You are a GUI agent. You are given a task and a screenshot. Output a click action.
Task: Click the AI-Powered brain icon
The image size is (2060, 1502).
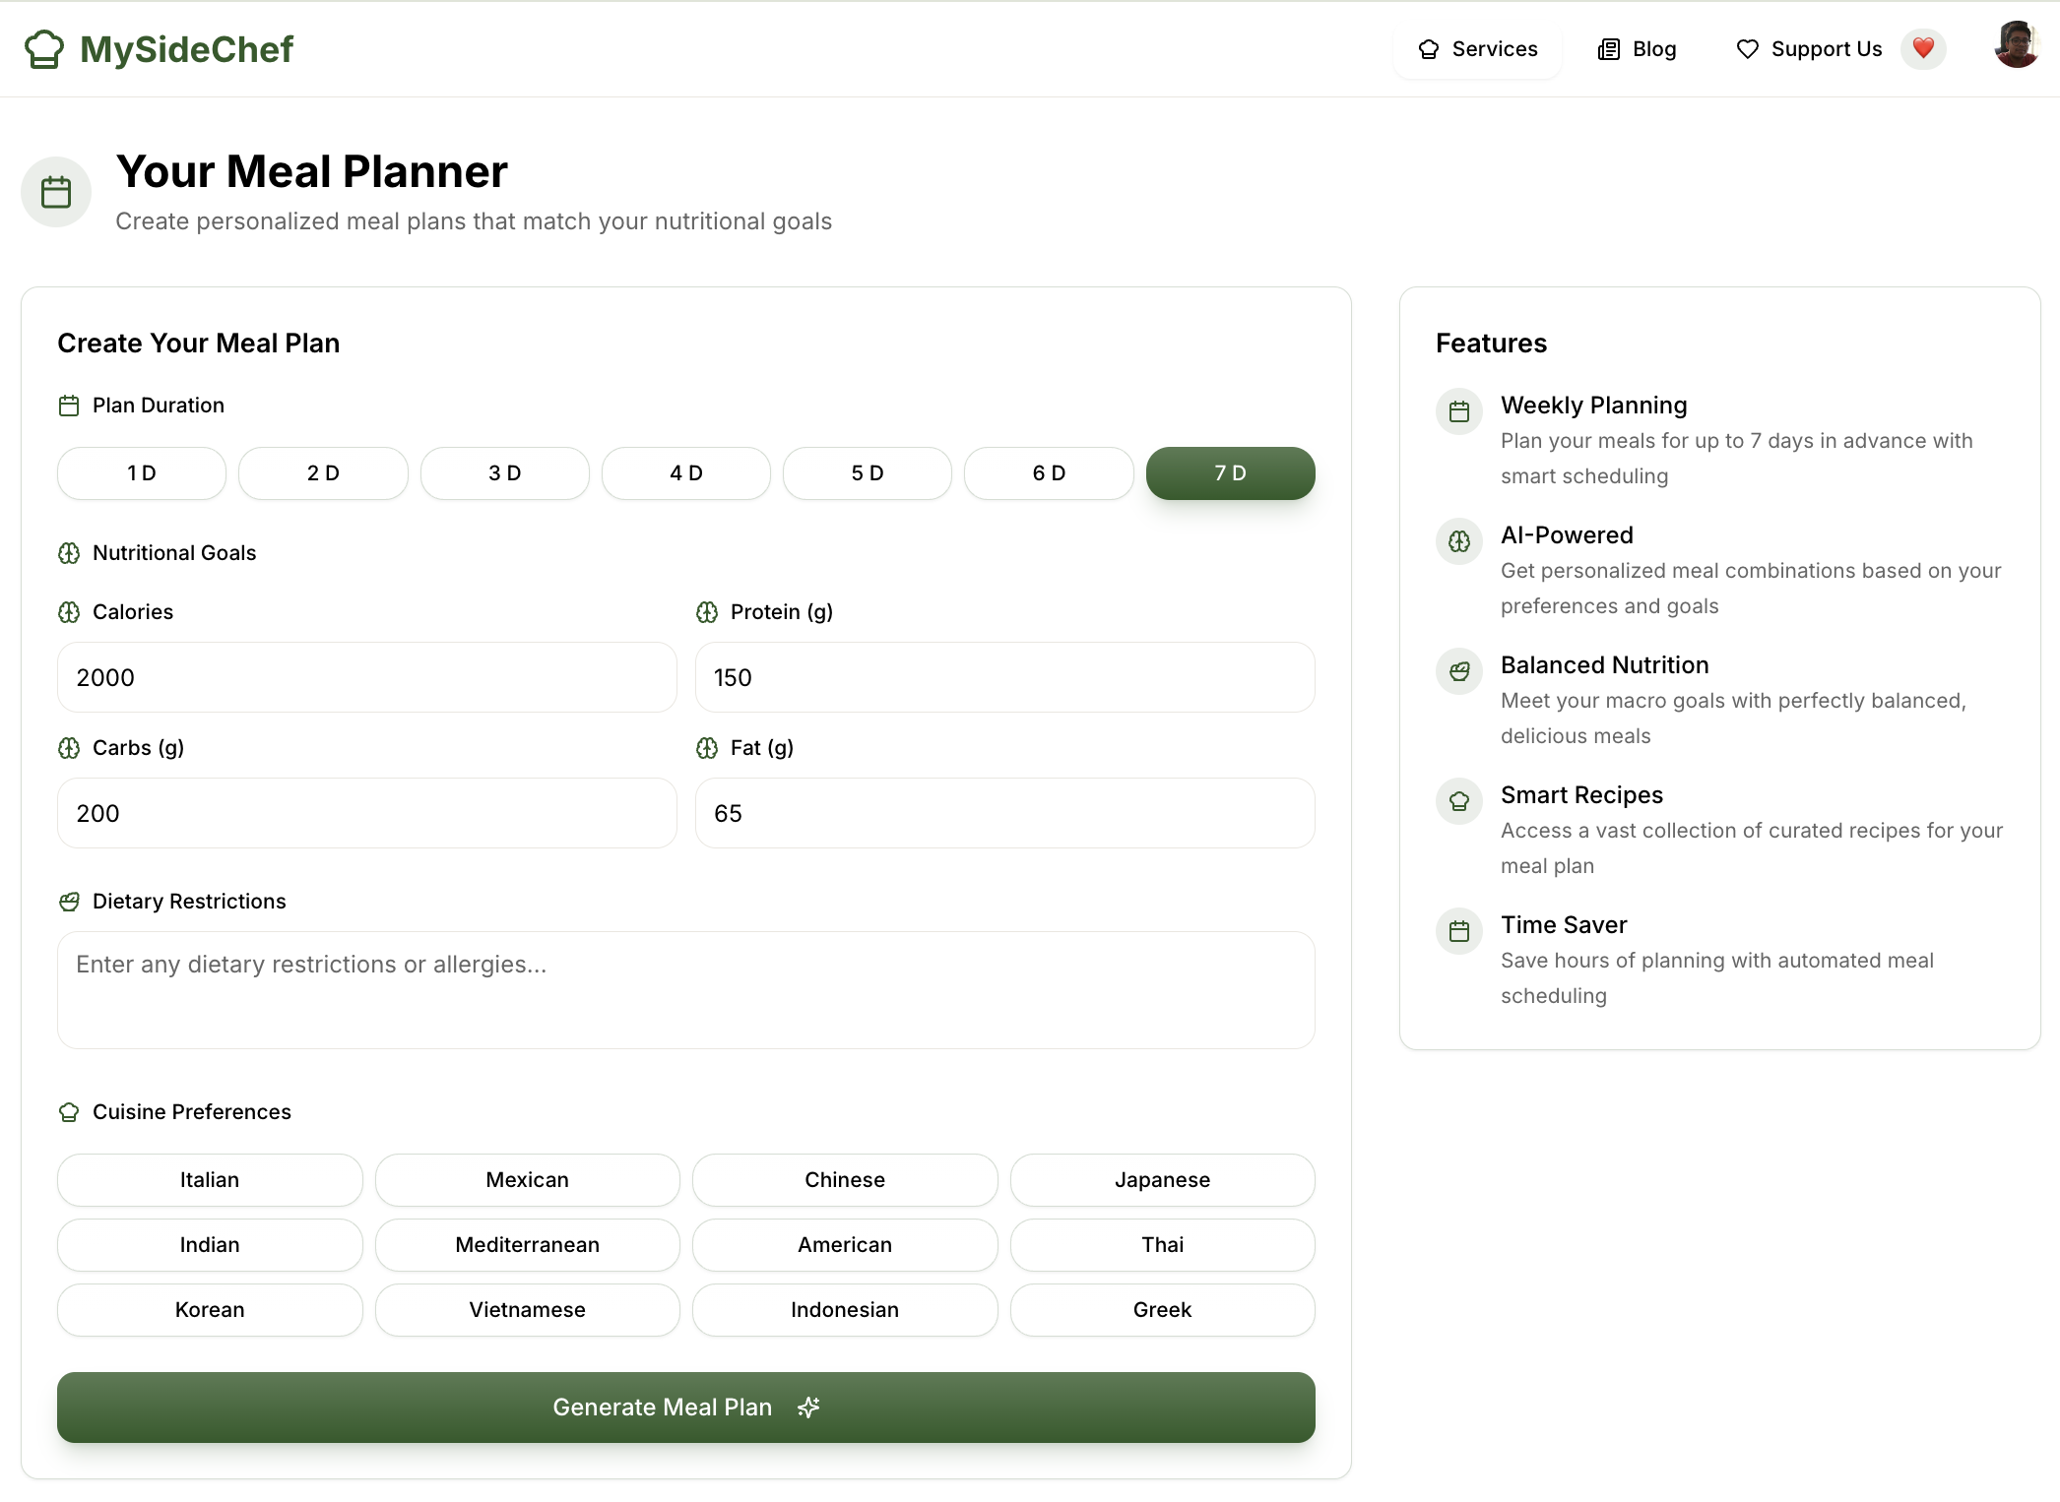[x=1458, y=541]
